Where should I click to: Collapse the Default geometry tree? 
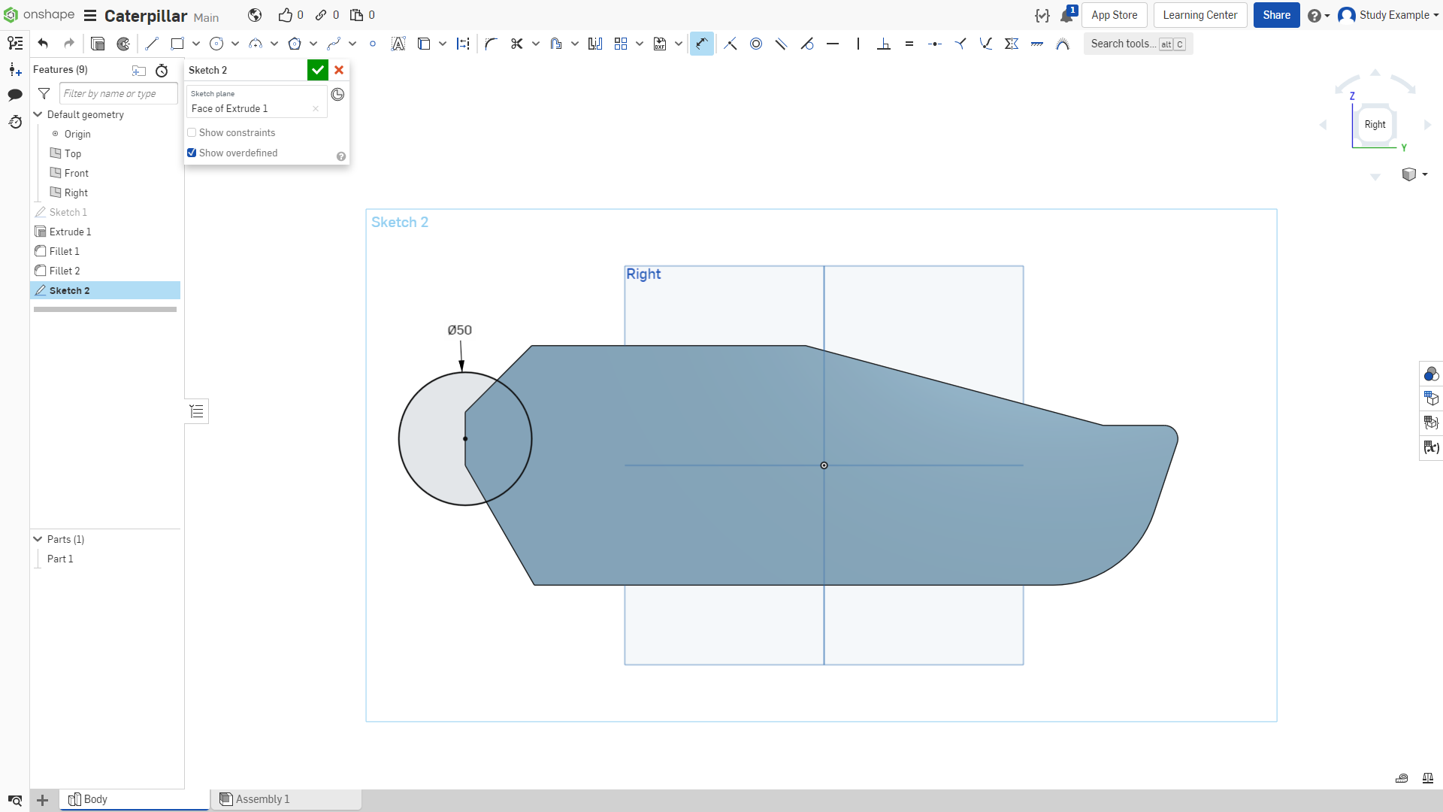pos(38,114)
